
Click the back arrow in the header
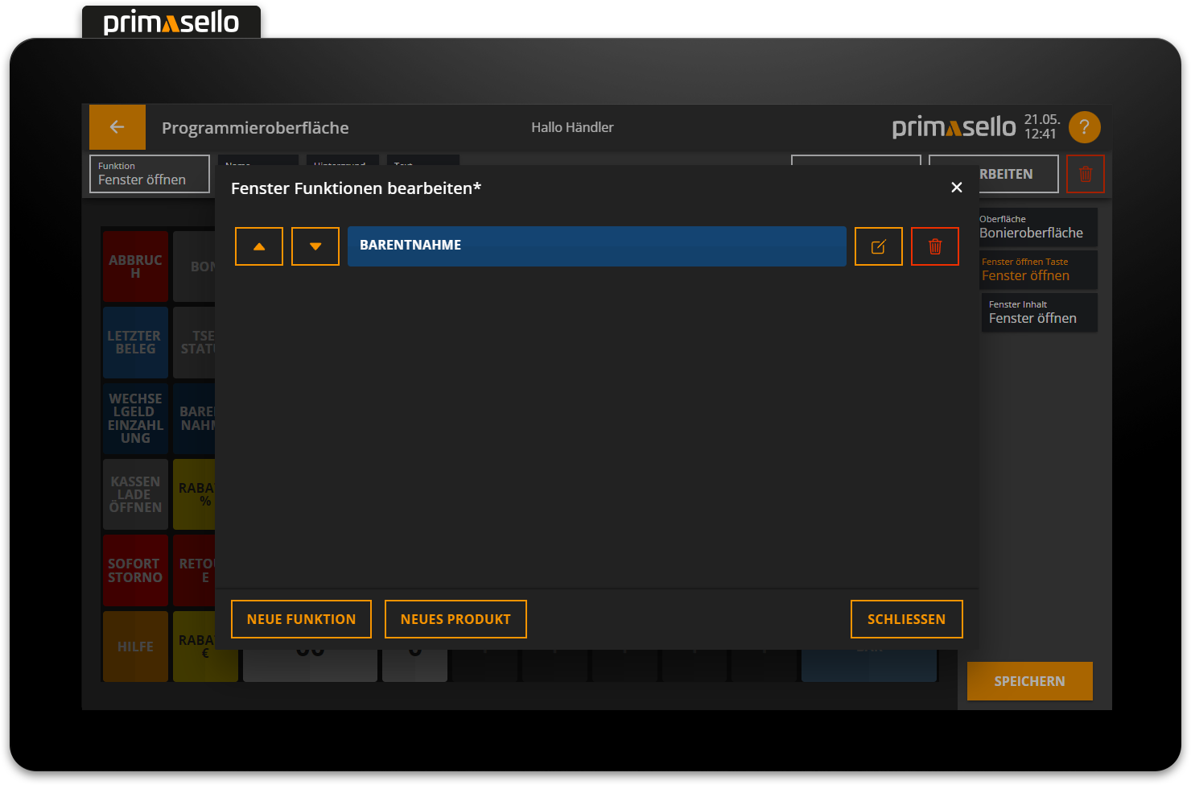117,127
